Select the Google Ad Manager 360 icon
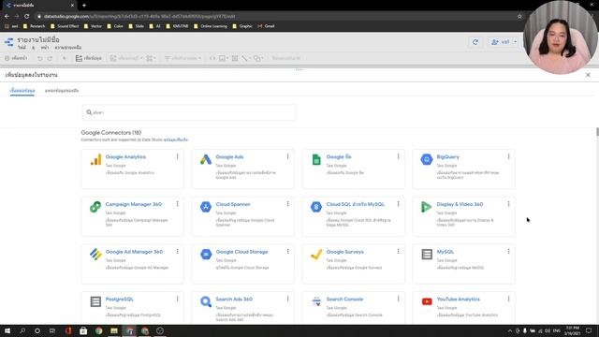 coord(95,254)
